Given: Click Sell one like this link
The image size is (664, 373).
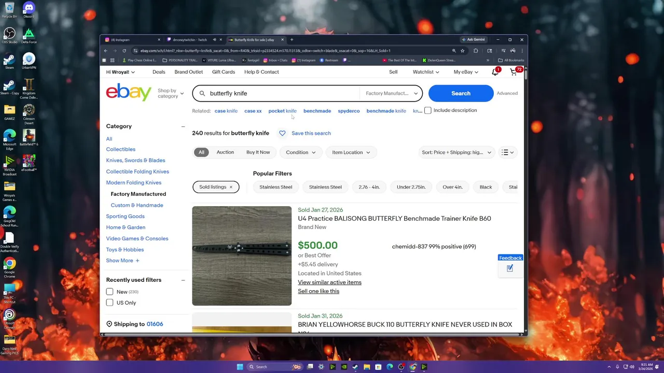Looking at the screenshot, I should (x=319, y=291).
